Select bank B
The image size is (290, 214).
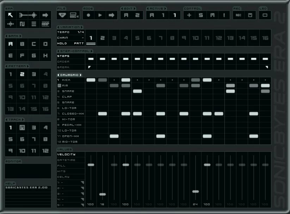[22, 44]
